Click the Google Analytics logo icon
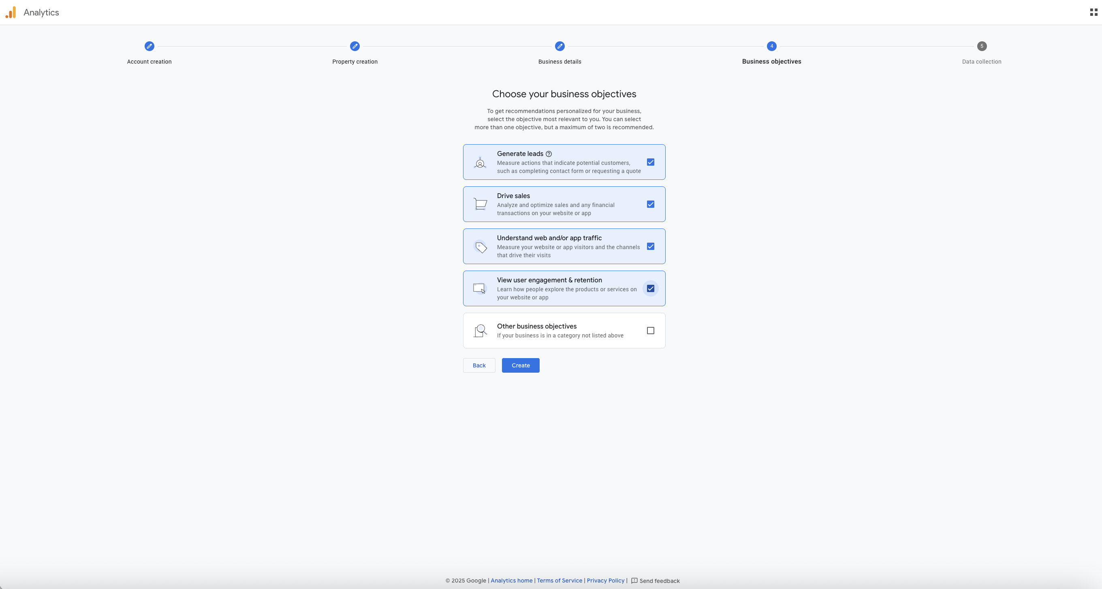The height and width of the screenshot is (589, 1102). 11,13
